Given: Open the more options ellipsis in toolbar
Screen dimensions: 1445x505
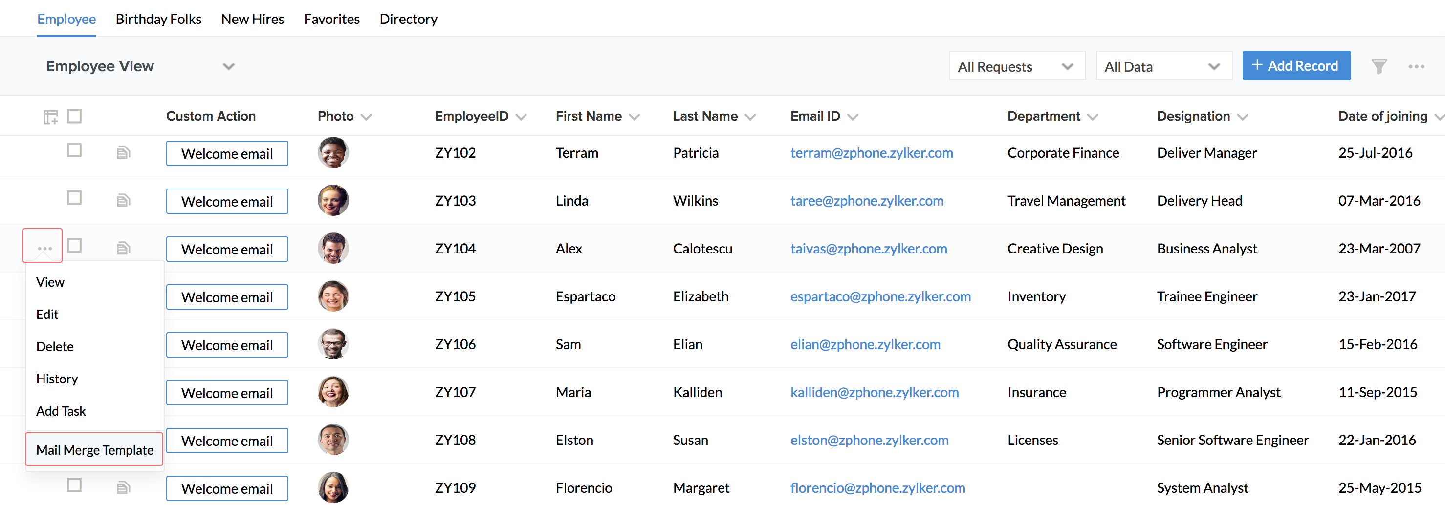Looking at the screenshot, I should [x=1416, y=67].
